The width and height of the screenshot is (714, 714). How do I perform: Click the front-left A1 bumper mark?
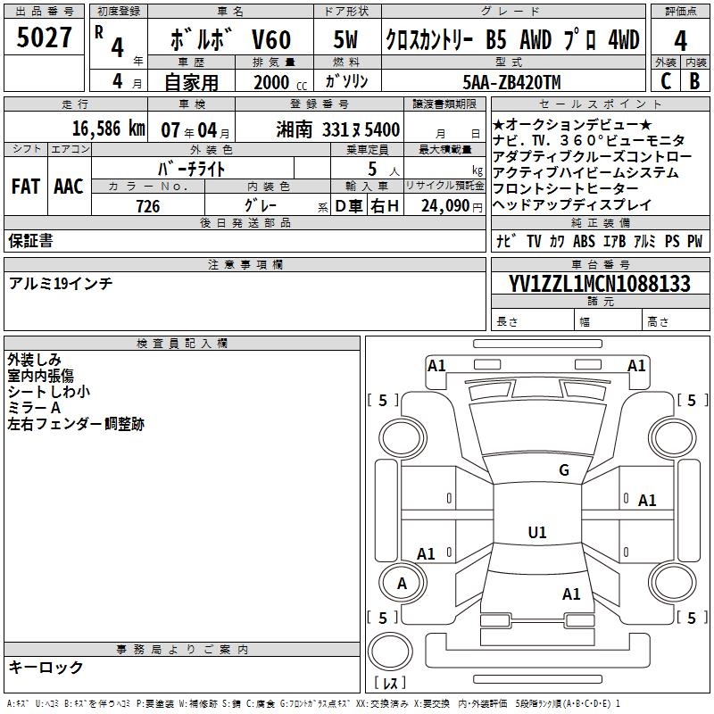(x=436, y=366)
